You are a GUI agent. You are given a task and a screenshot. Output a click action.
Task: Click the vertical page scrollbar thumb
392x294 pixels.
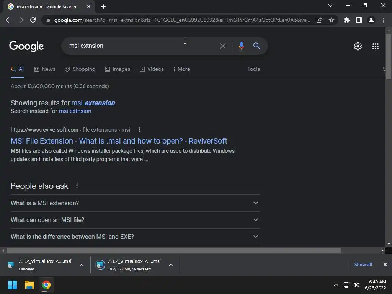point(389,56)
